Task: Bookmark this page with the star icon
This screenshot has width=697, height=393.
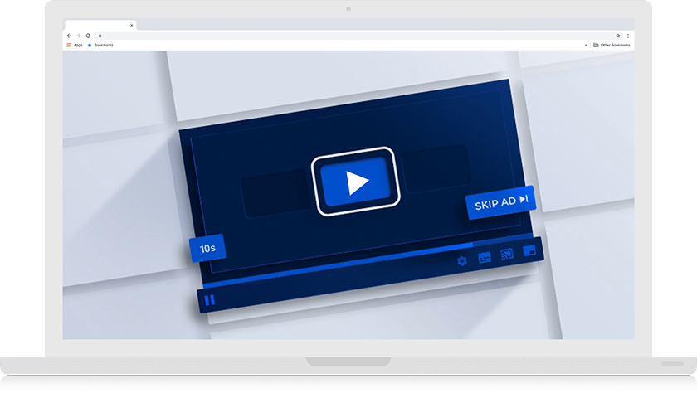Action: (618, 36)
